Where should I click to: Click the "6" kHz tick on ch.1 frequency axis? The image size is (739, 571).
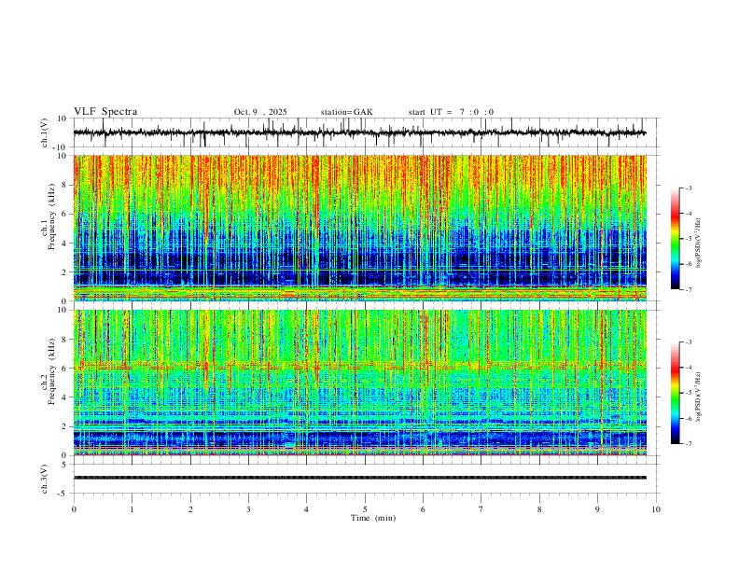tap(65, 214)
